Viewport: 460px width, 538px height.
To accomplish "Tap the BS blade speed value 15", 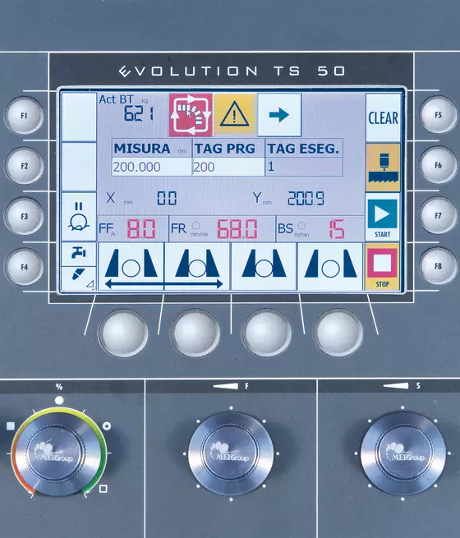I will click(x=337, y=229).
